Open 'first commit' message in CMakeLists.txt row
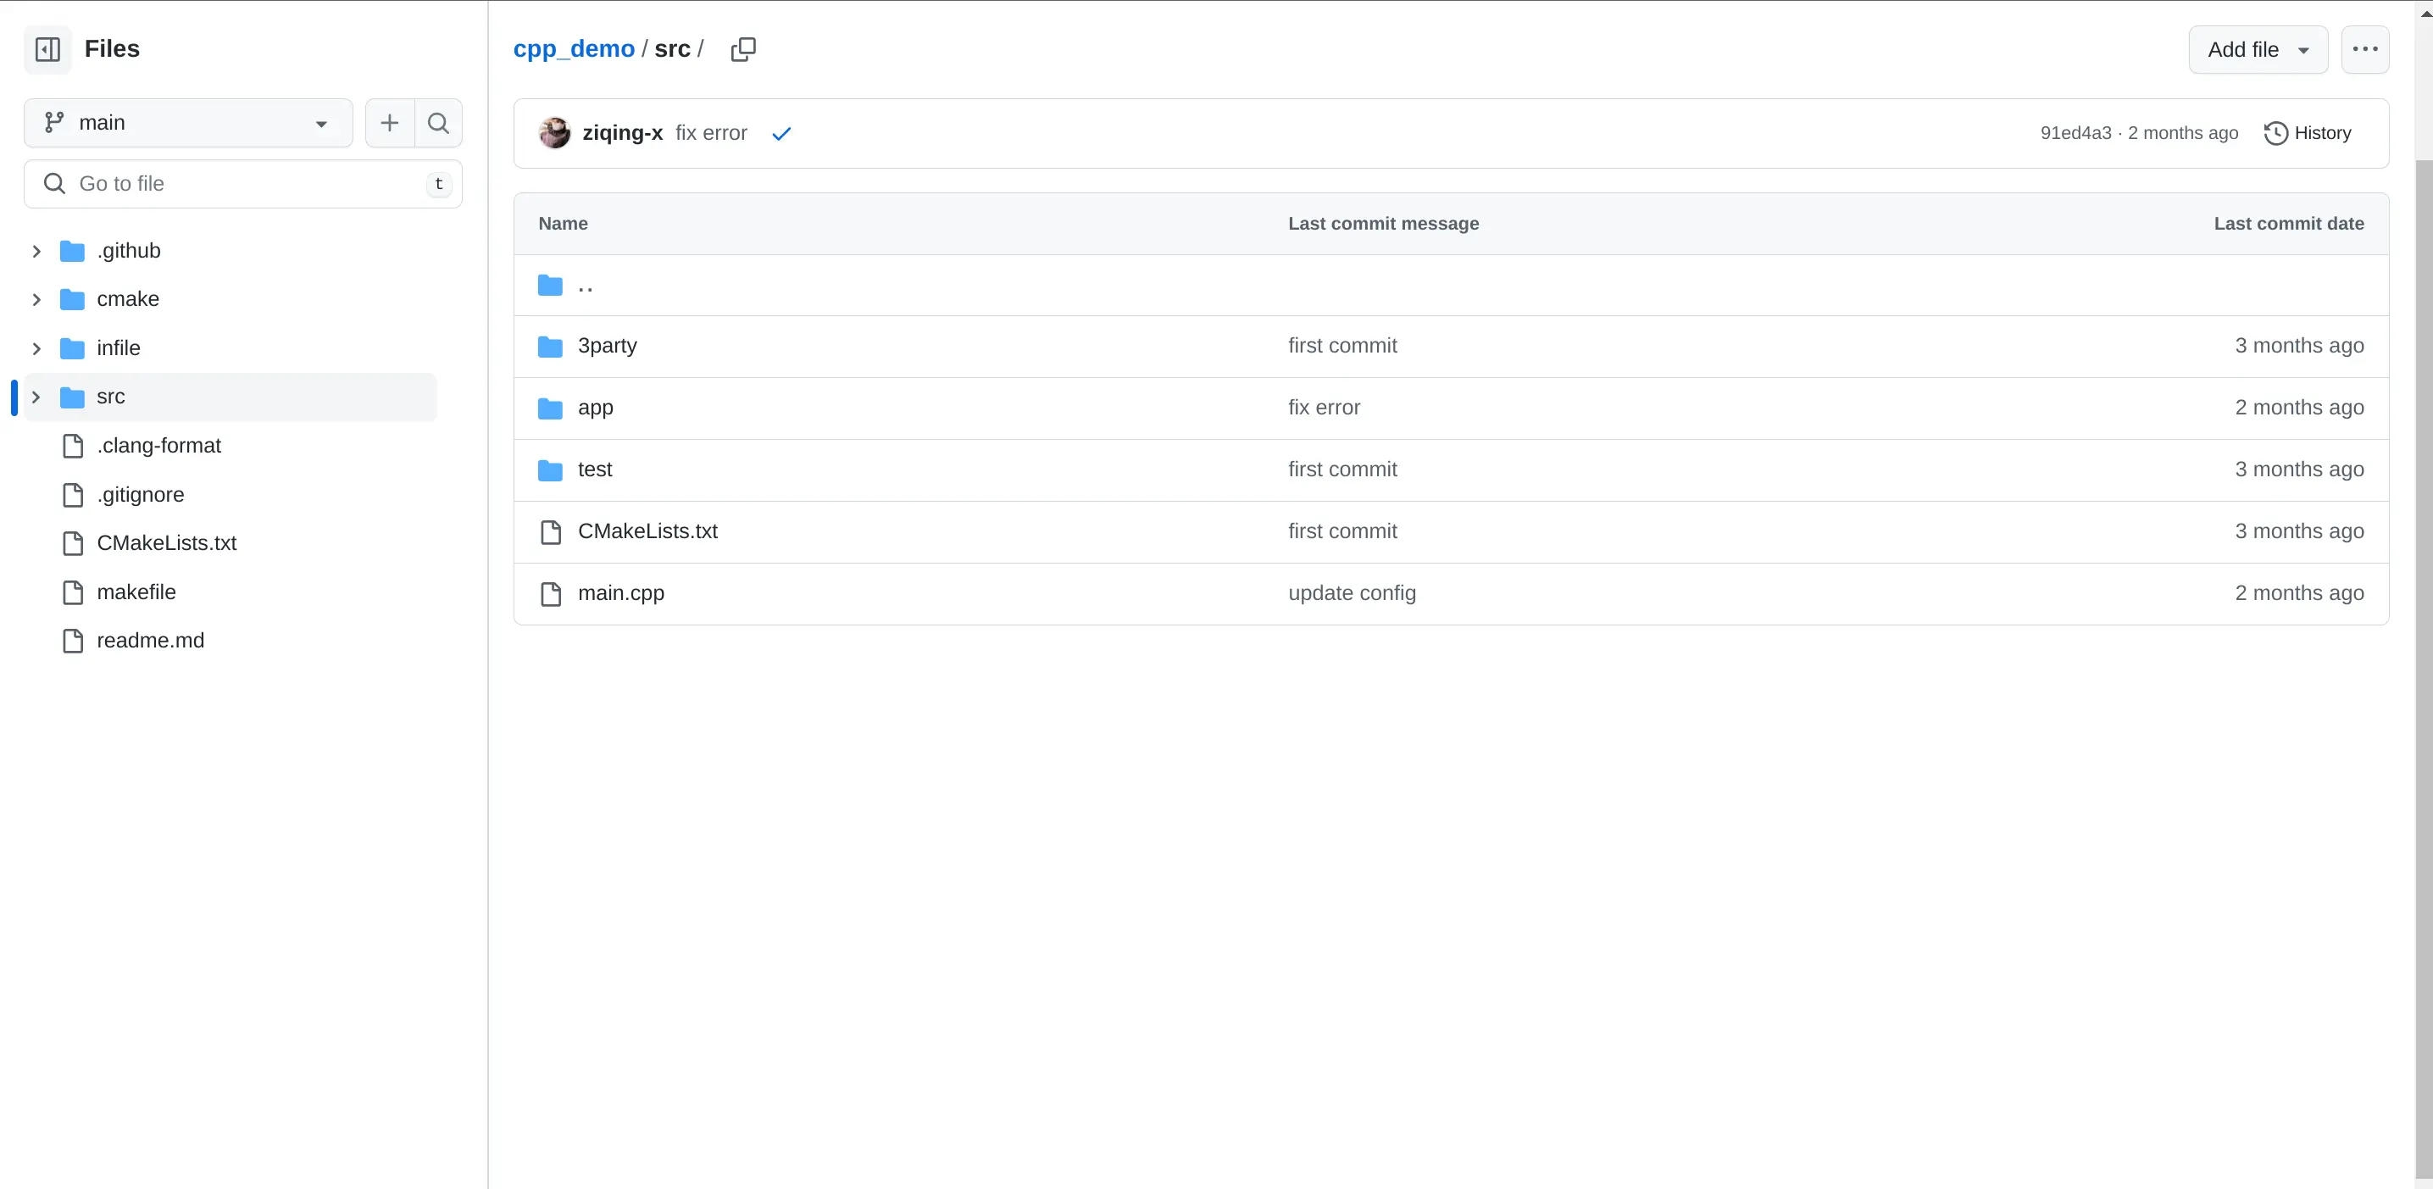The image size is (2433, 1189). pyautogui.click(x=1342, y=531)
